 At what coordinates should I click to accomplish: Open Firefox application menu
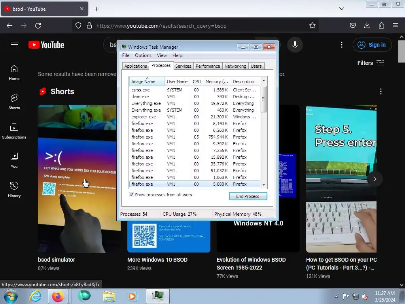click(396, 26)
